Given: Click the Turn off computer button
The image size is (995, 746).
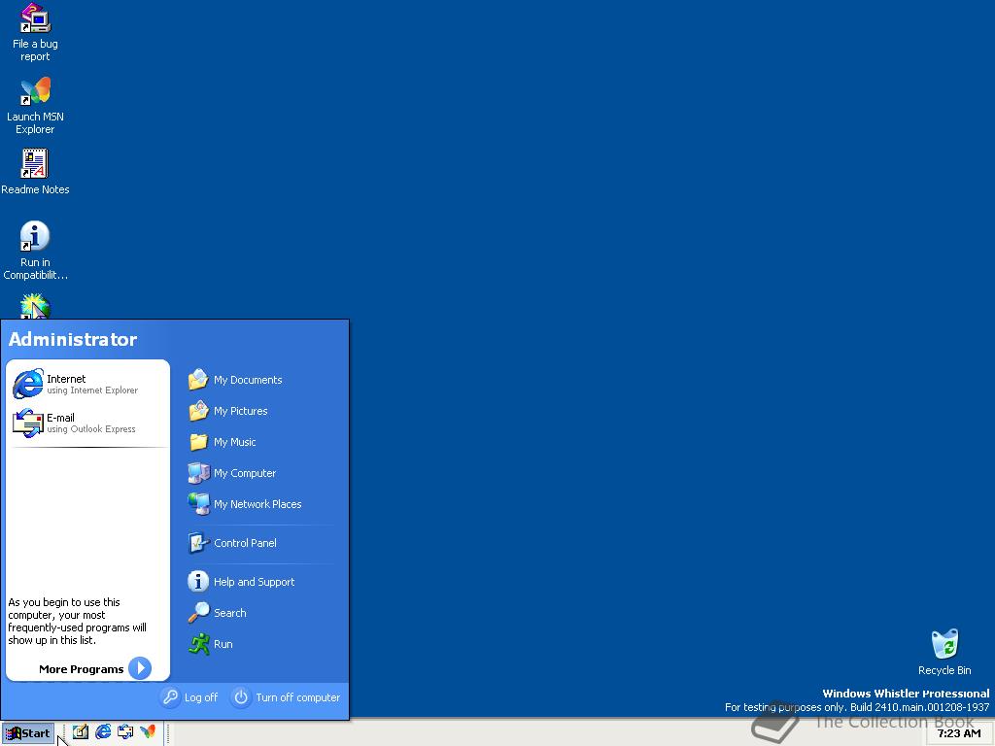Looking at the screenshot, I should tap(287, 697).
